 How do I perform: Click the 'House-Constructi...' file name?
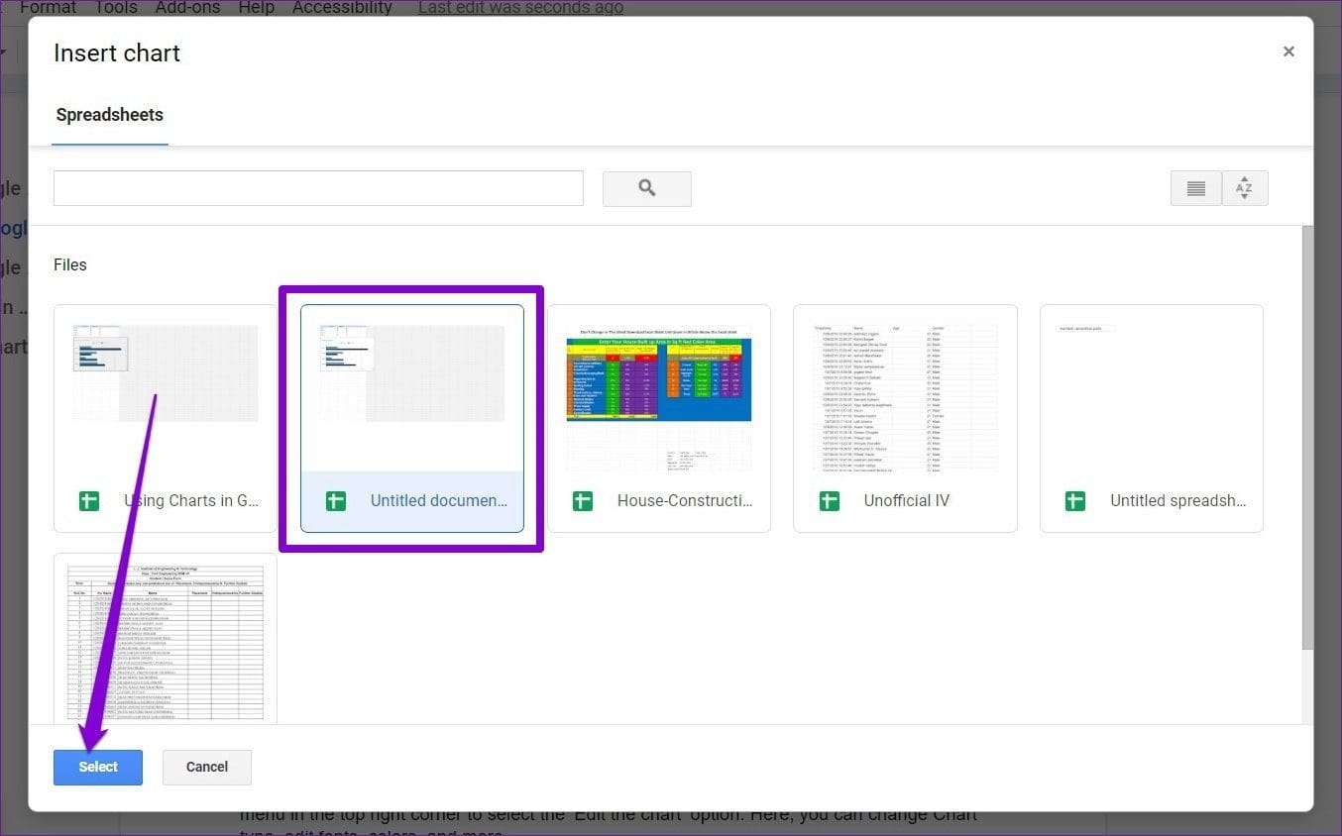click(685, 501)
